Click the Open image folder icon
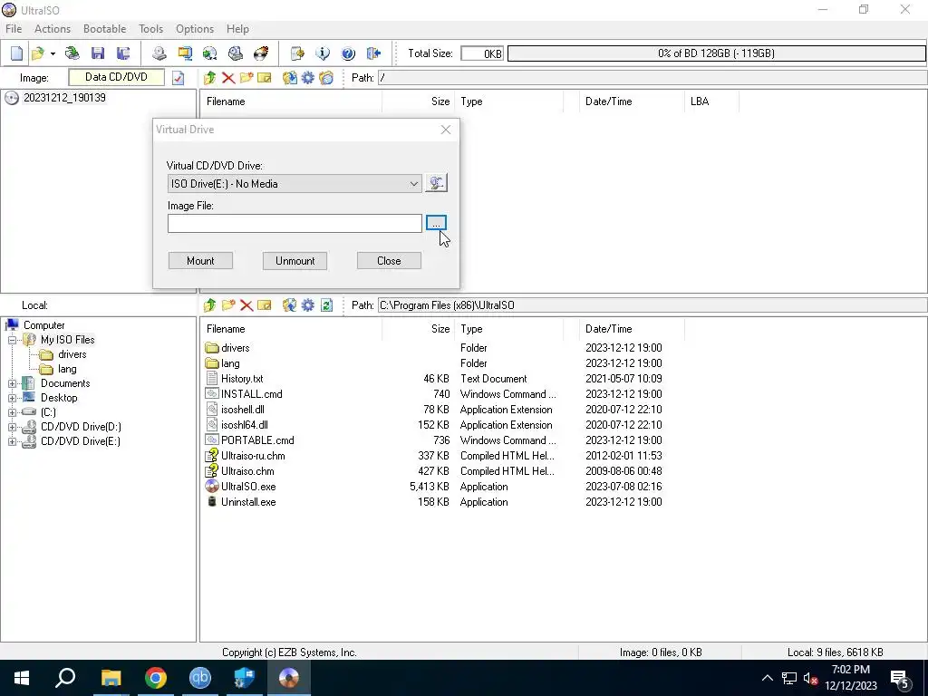The height and width of the screenshot is (696, 928). click(38, 53)
